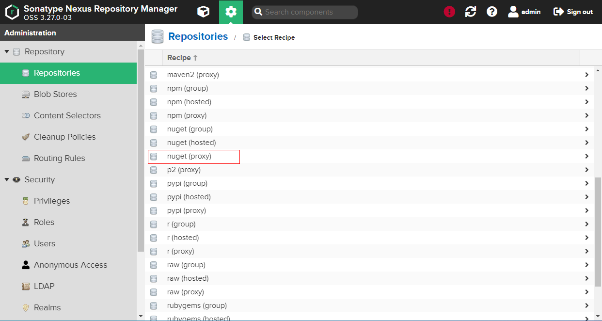Click the Cleanup Policies broom icon
Viewport: 602px width, 321px height.
[x=26, y=137]
